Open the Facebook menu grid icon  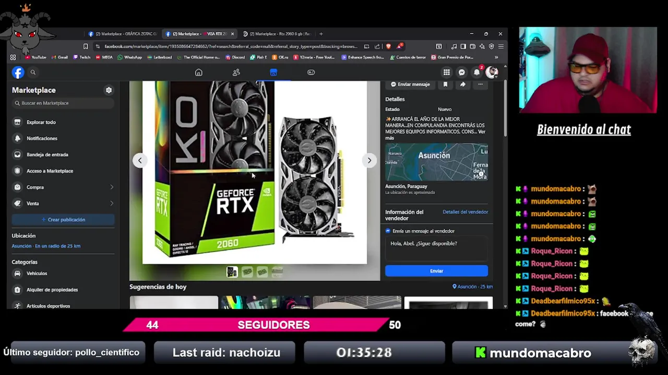click(447, 72)
